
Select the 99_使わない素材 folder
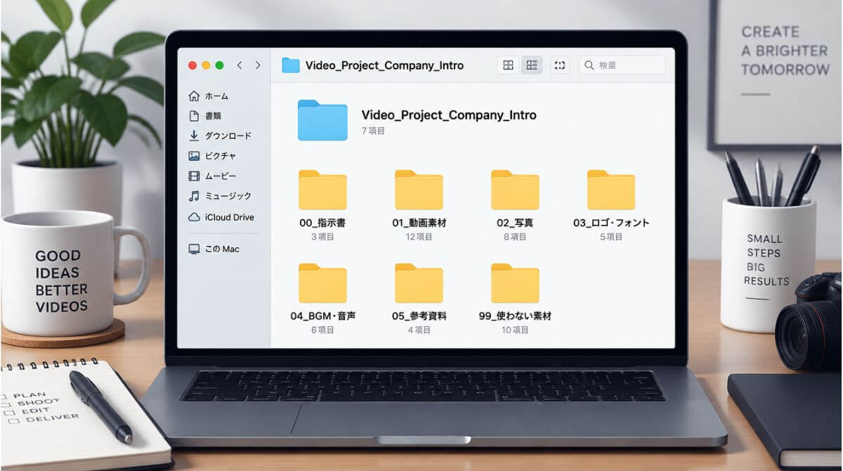coord(515,283)
